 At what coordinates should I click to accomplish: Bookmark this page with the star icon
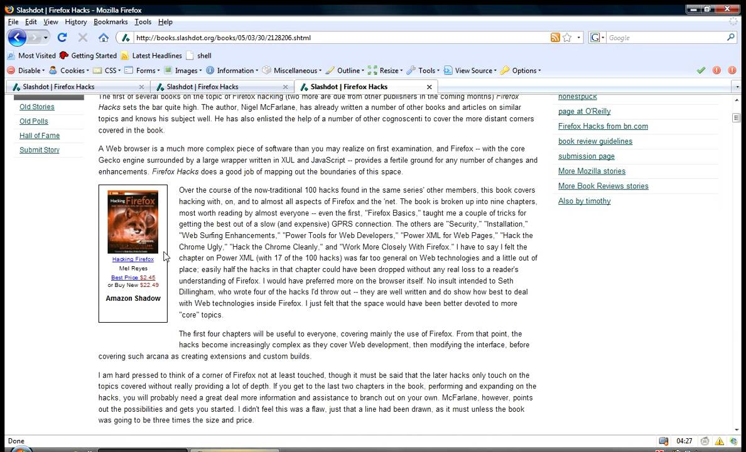pyautogui.click(x=566, y=38)
